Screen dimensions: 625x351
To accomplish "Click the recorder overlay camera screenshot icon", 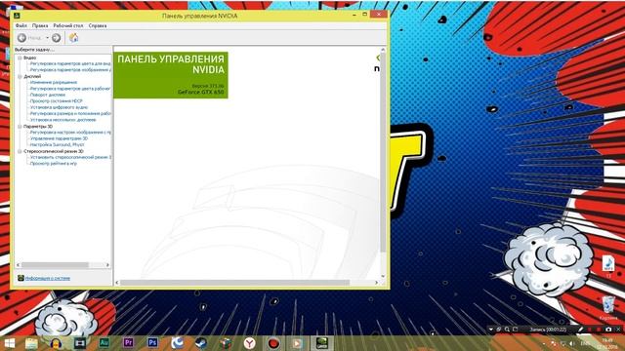I will [608, 330].
